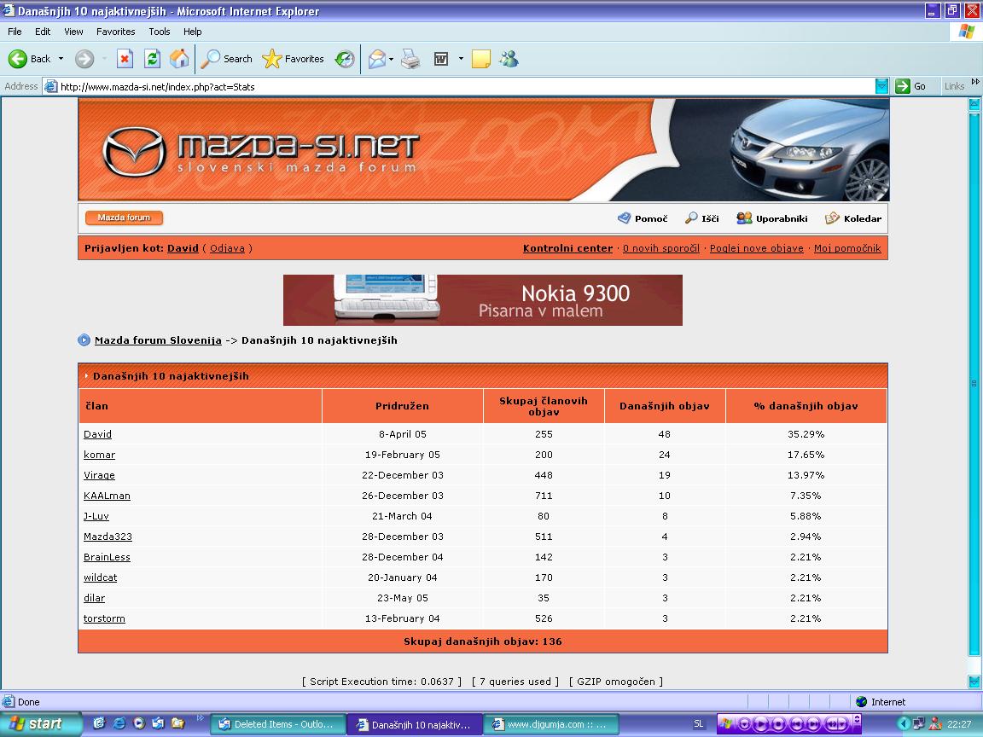Open the Išči search link

(x=701, y=218)
